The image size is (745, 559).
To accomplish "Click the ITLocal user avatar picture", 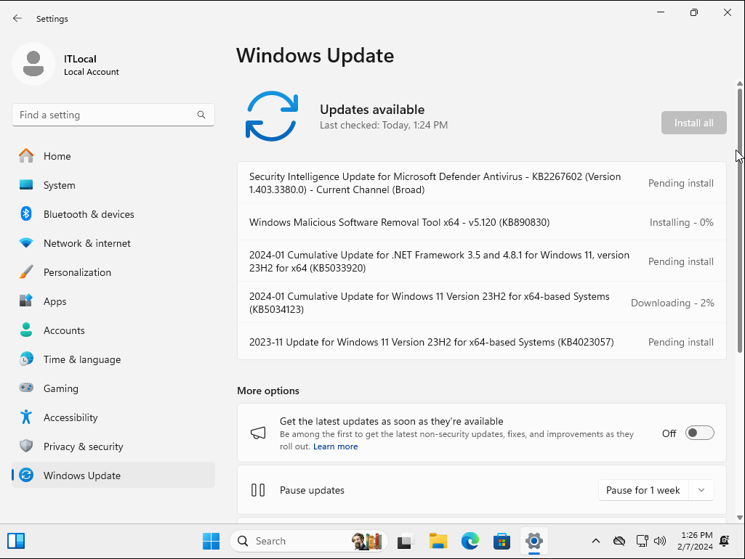I will (x=33, y=64).
